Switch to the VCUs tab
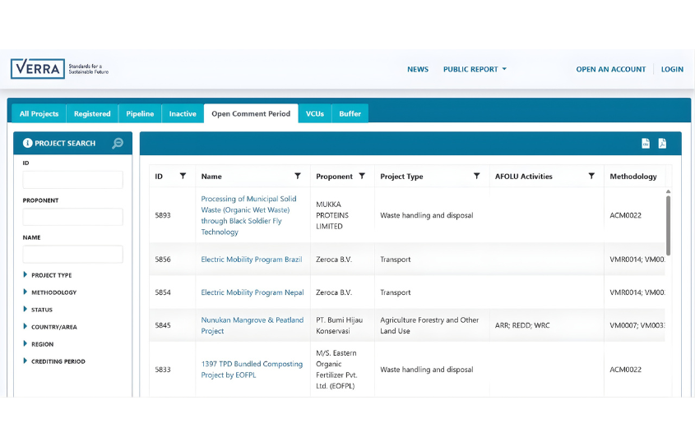Image resolution: width=695 pixels, height=446 pixels. click(314, 114)
